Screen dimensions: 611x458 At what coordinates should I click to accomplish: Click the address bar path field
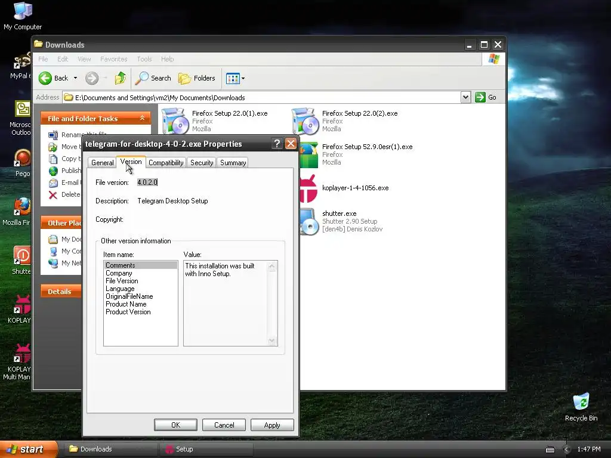point(261,97)
